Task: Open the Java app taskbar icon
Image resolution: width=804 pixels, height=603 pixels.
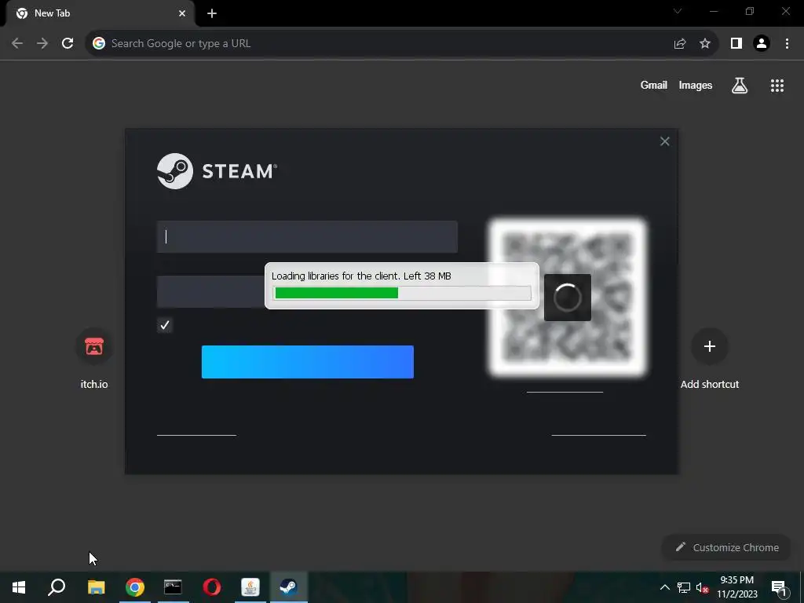Action: point(250,587)
